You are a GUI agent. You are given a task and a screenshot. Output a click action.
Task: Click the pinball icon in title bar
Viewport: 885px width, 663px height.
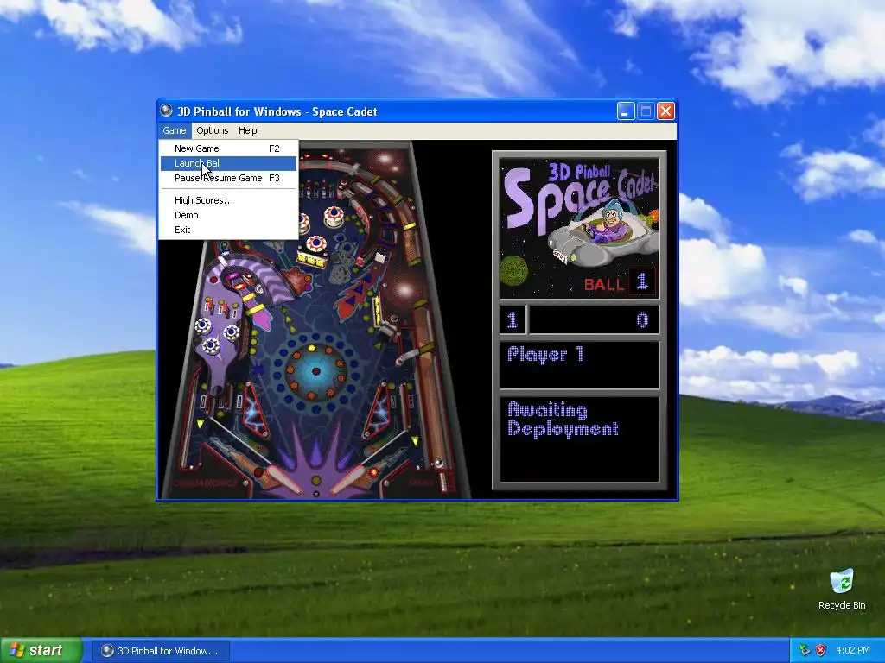tap(167, 110)
